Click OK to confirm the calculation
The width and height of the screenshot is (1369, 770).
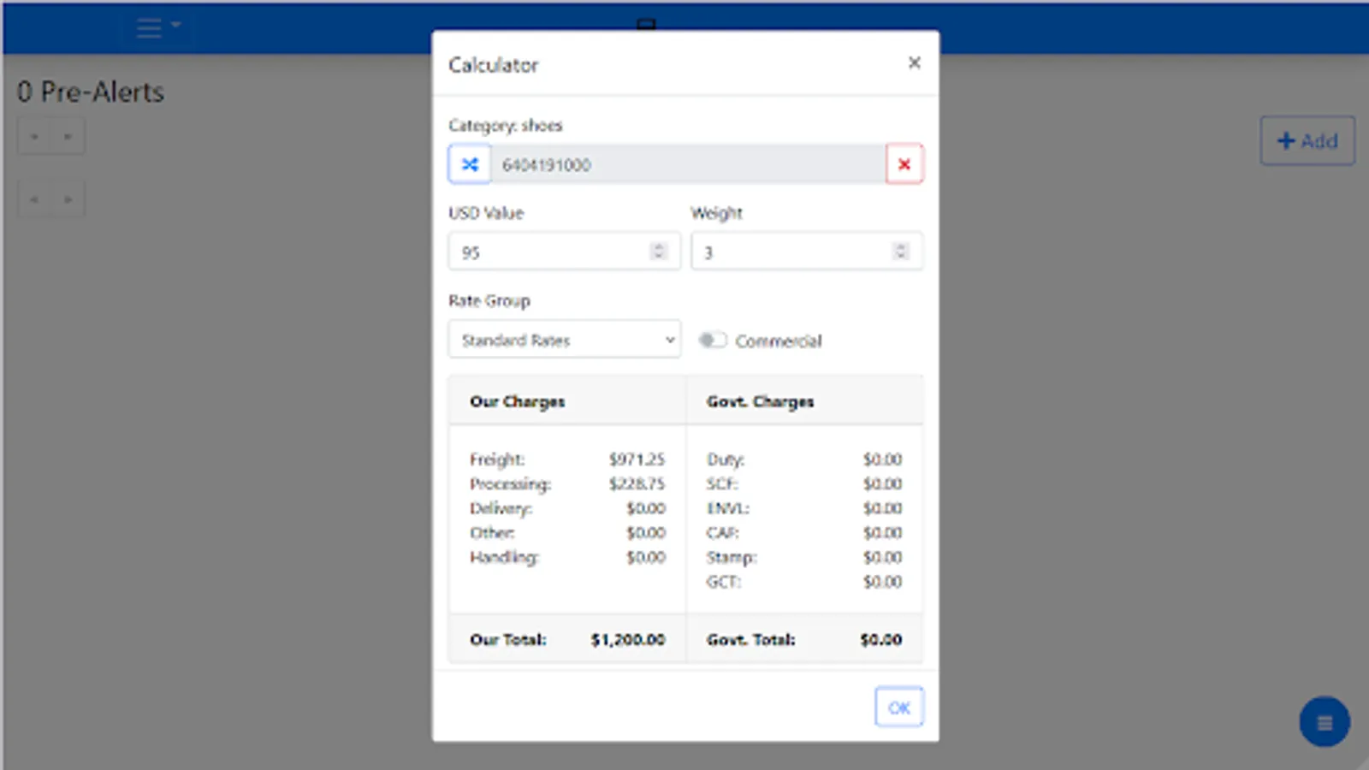[x=898, y=707]
